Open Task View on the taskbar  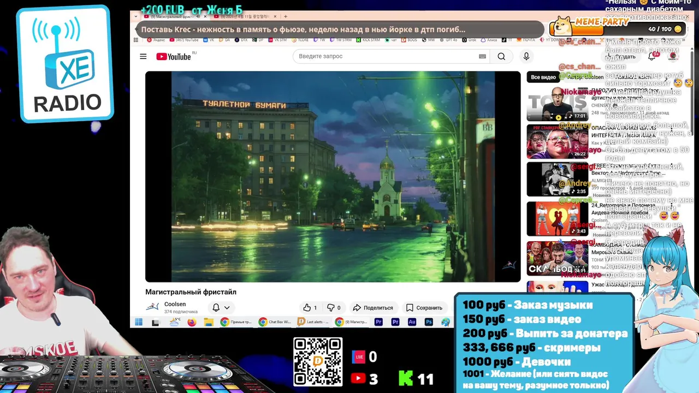click(x=156, y=322)
